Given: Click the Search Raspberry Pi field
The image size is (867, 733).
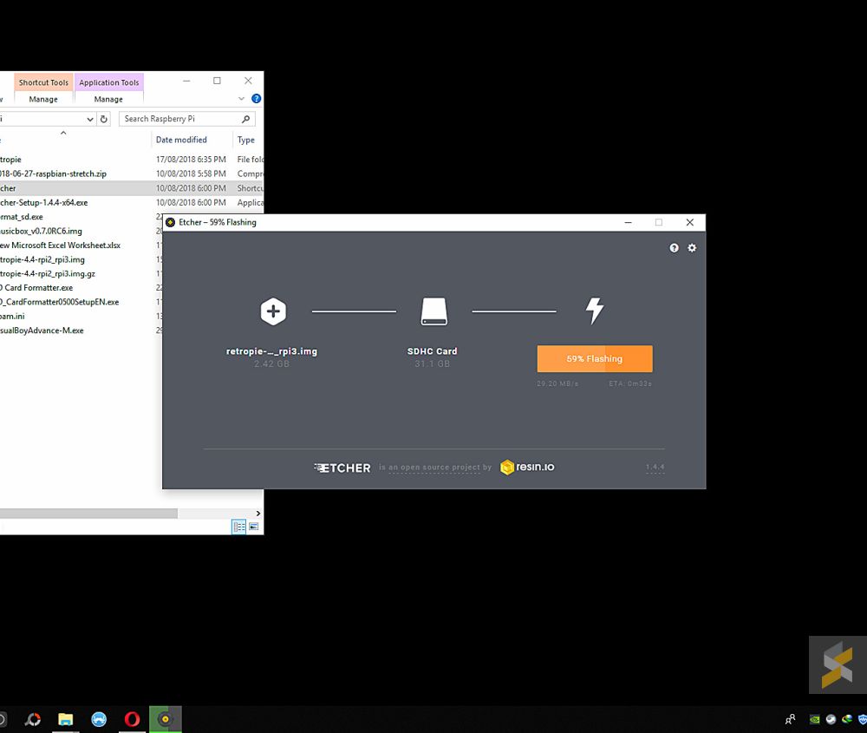Looking at the screenshot, I should (187, 119).
